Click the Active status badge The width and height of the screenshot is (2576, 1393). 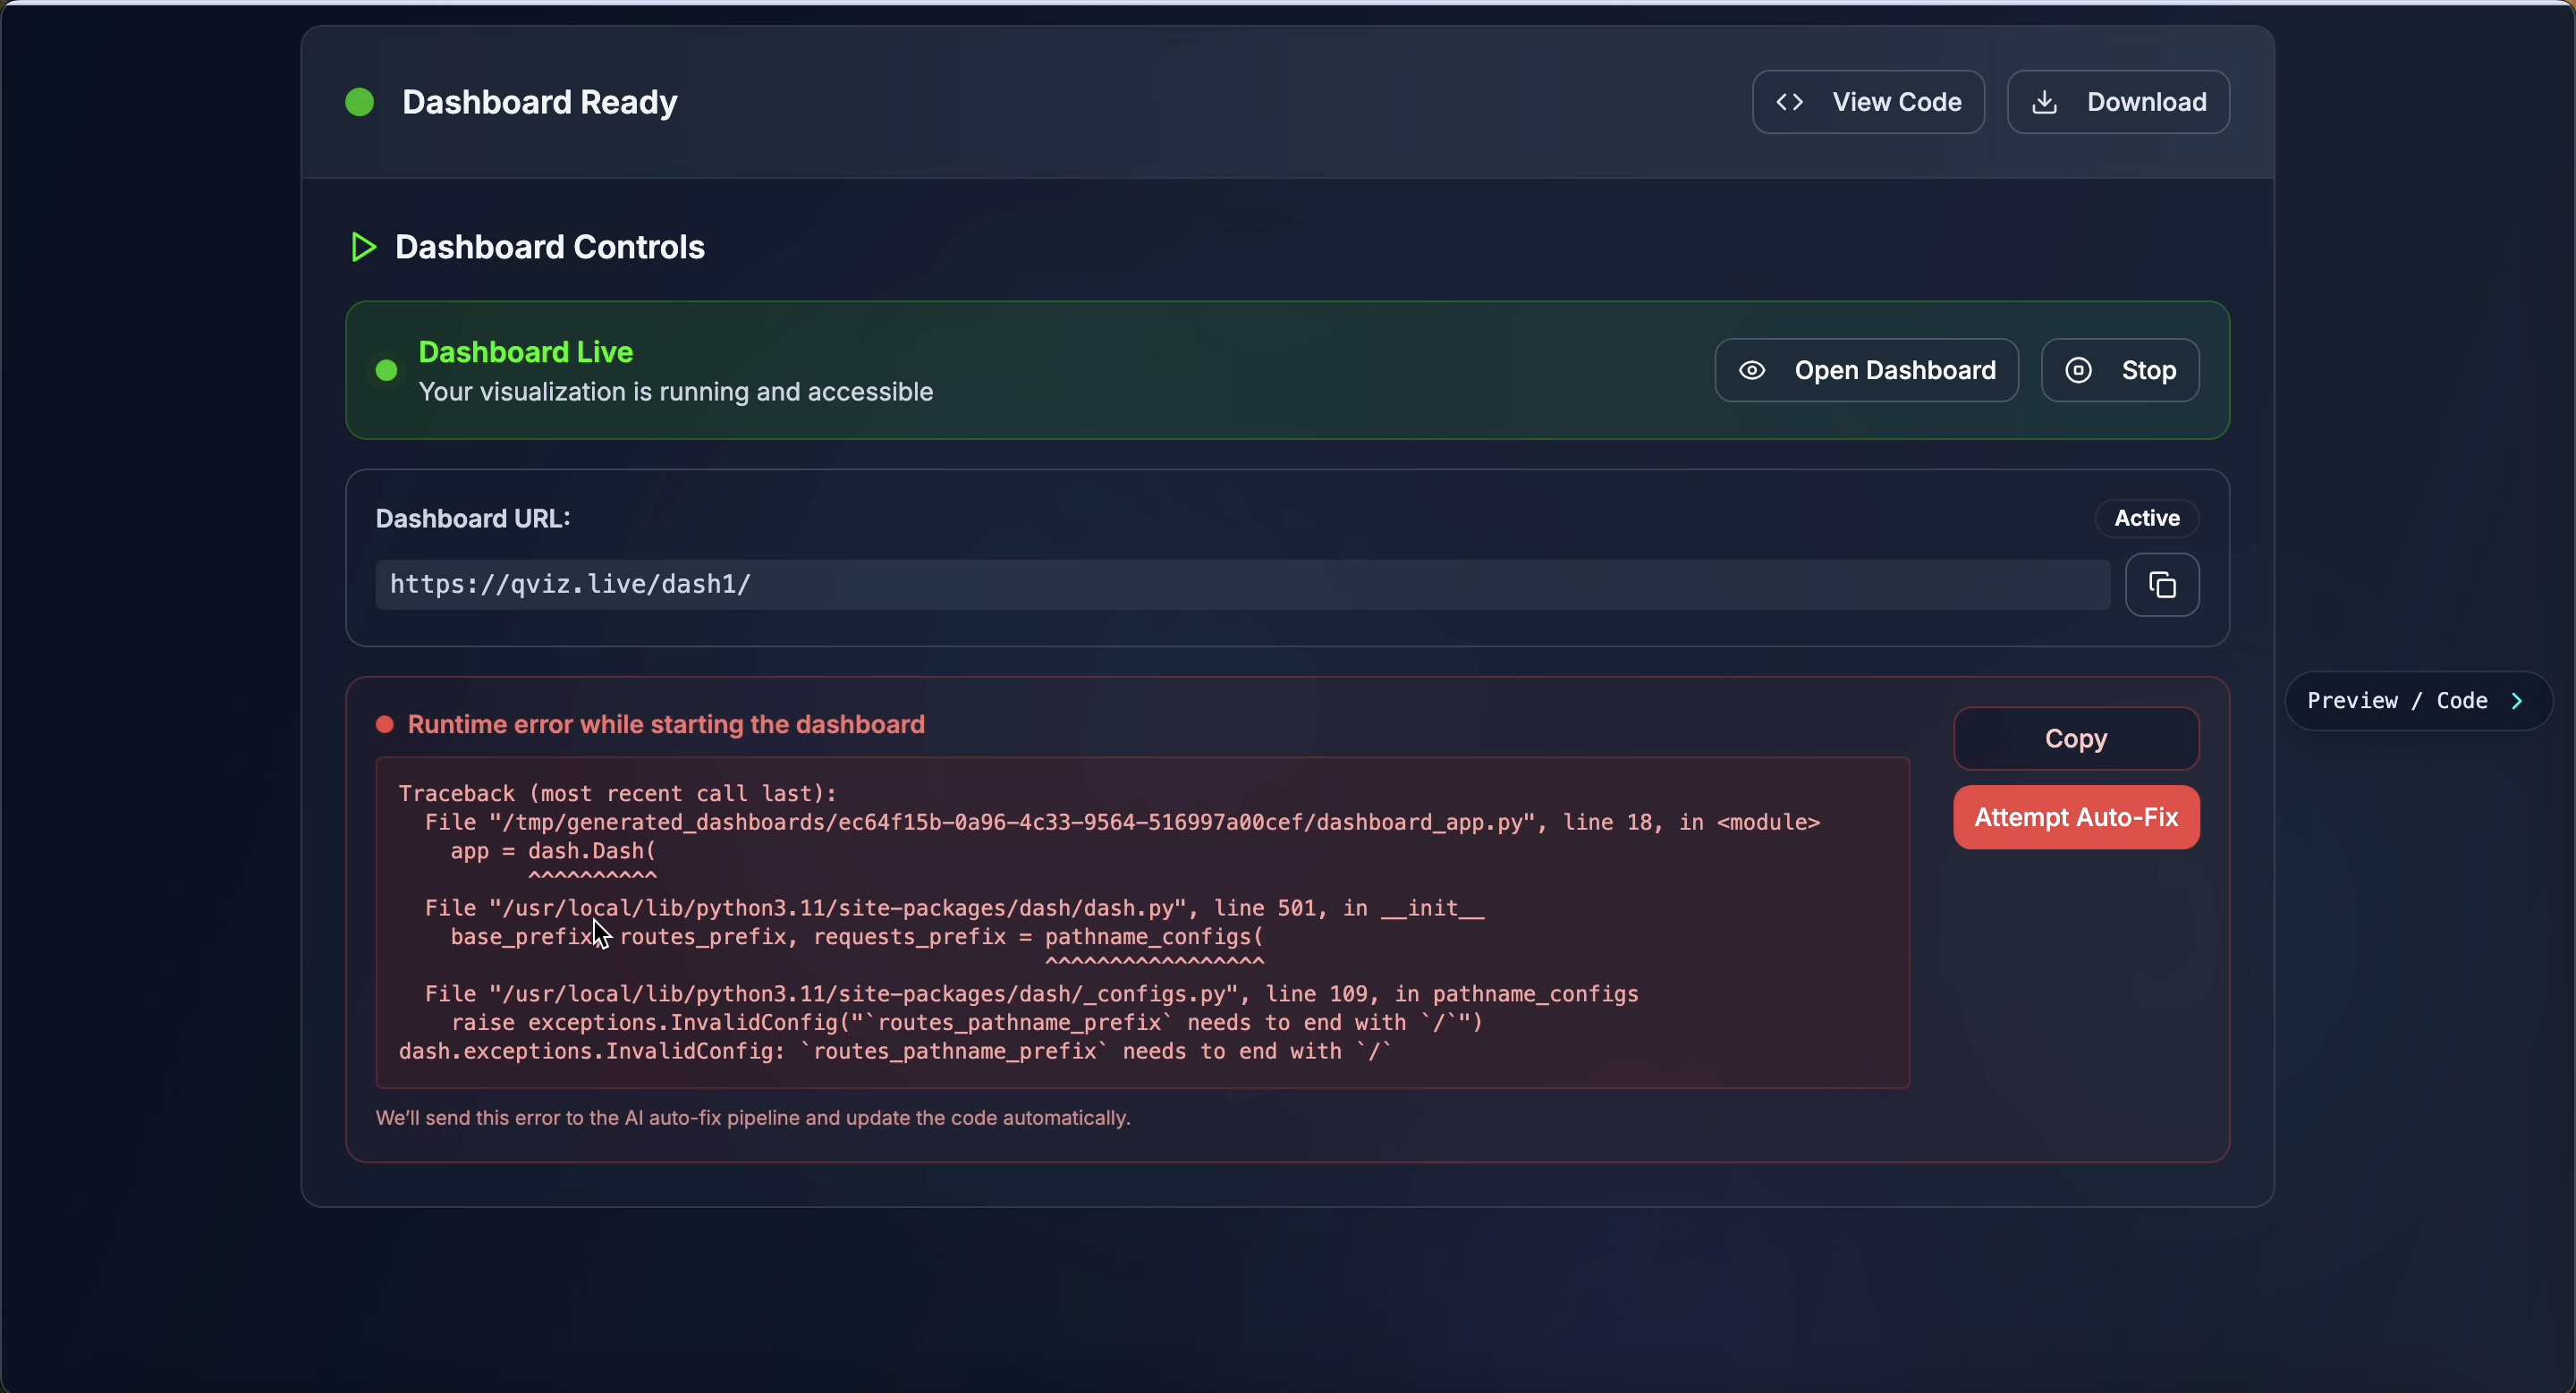[2146, 518]
